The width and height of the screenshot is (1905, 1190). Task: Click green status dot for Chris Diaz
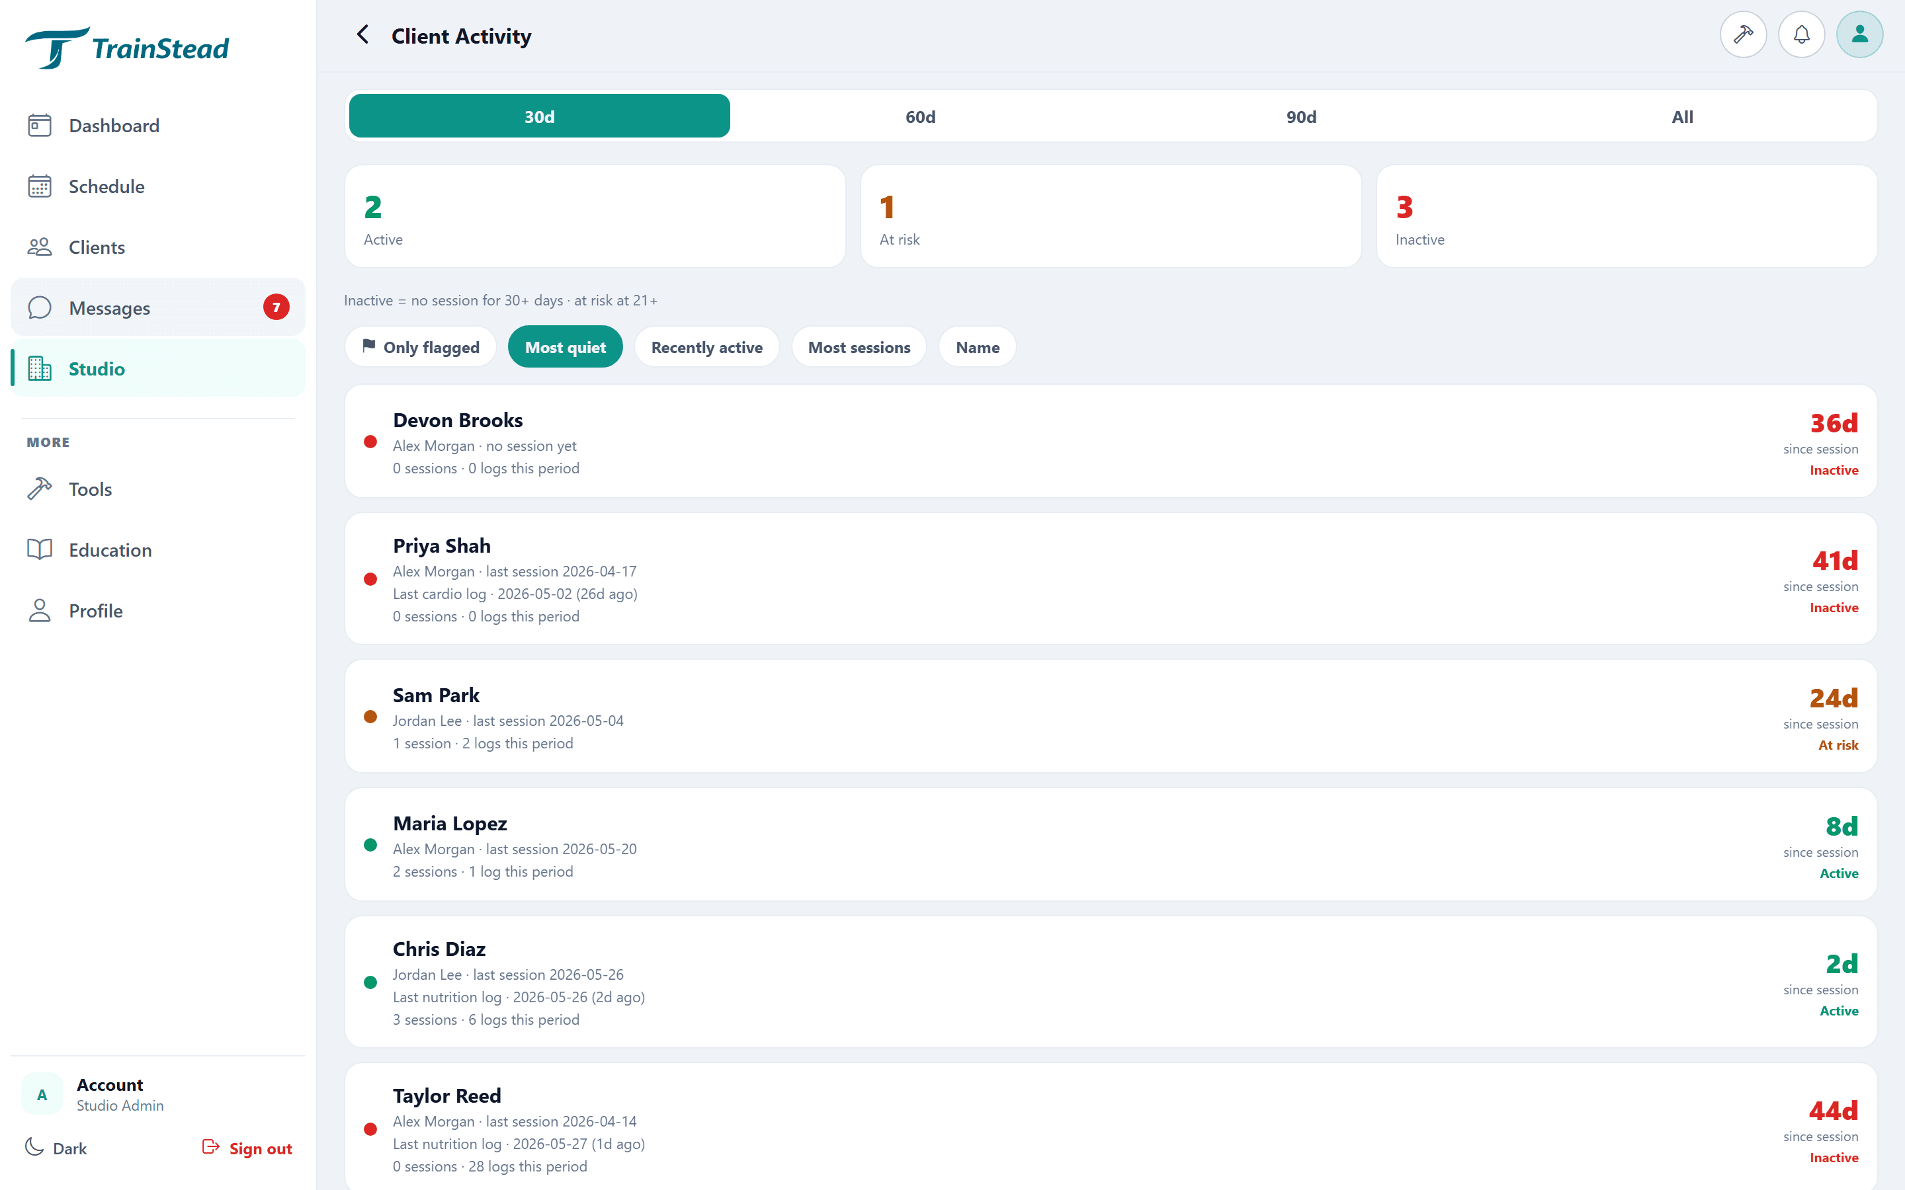point(370,982)
